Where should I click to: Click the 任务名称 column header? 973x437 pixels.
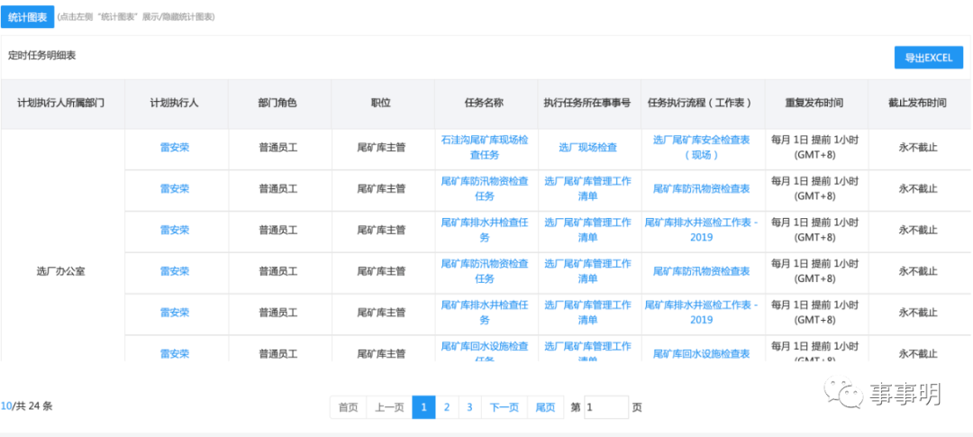pyautogui.click(x=485, y=104)
